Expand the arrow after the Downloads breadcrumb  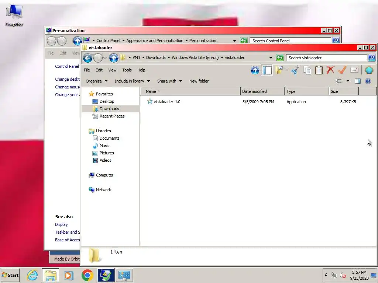click(x=169, y=58)
